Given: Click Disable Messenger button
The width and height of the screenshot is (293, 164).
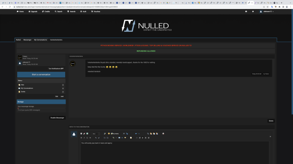Looking at the screenshot, I should coord(57,118).
